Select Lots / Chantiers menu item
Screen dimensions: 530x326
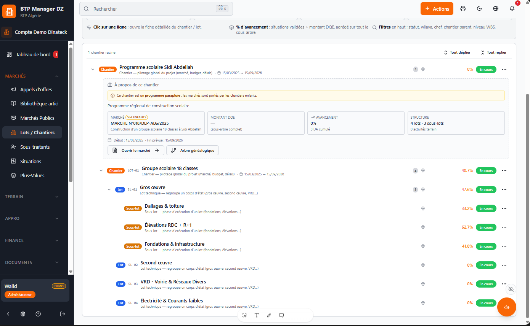tap(32, 132)
